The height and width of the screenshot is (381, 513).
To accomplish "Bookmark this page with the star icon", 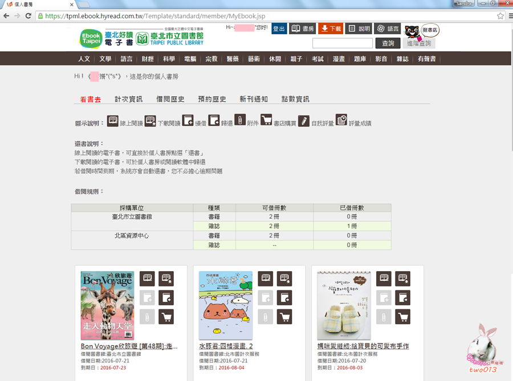I will (500, 16).
